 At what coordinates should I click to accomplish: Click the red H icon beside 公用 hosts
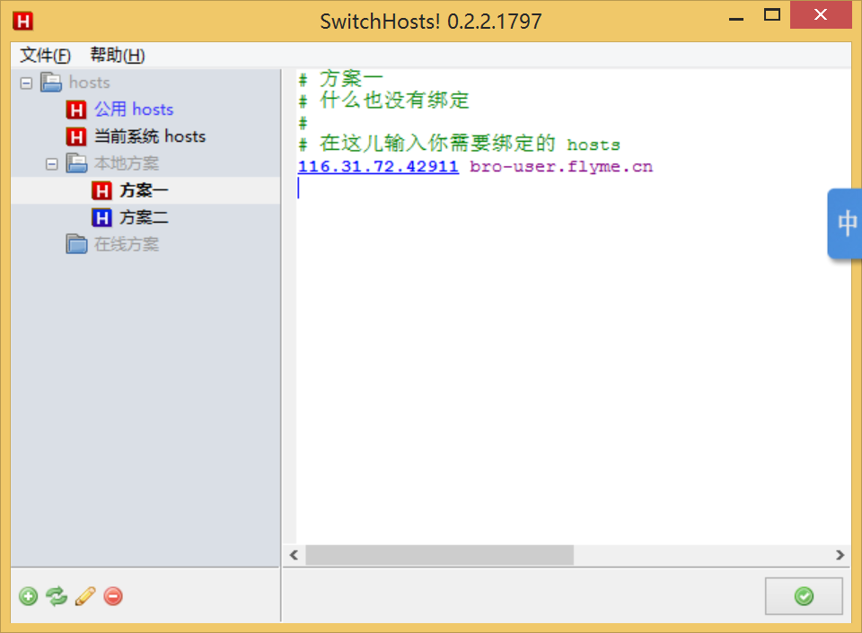tap(75, 110)
